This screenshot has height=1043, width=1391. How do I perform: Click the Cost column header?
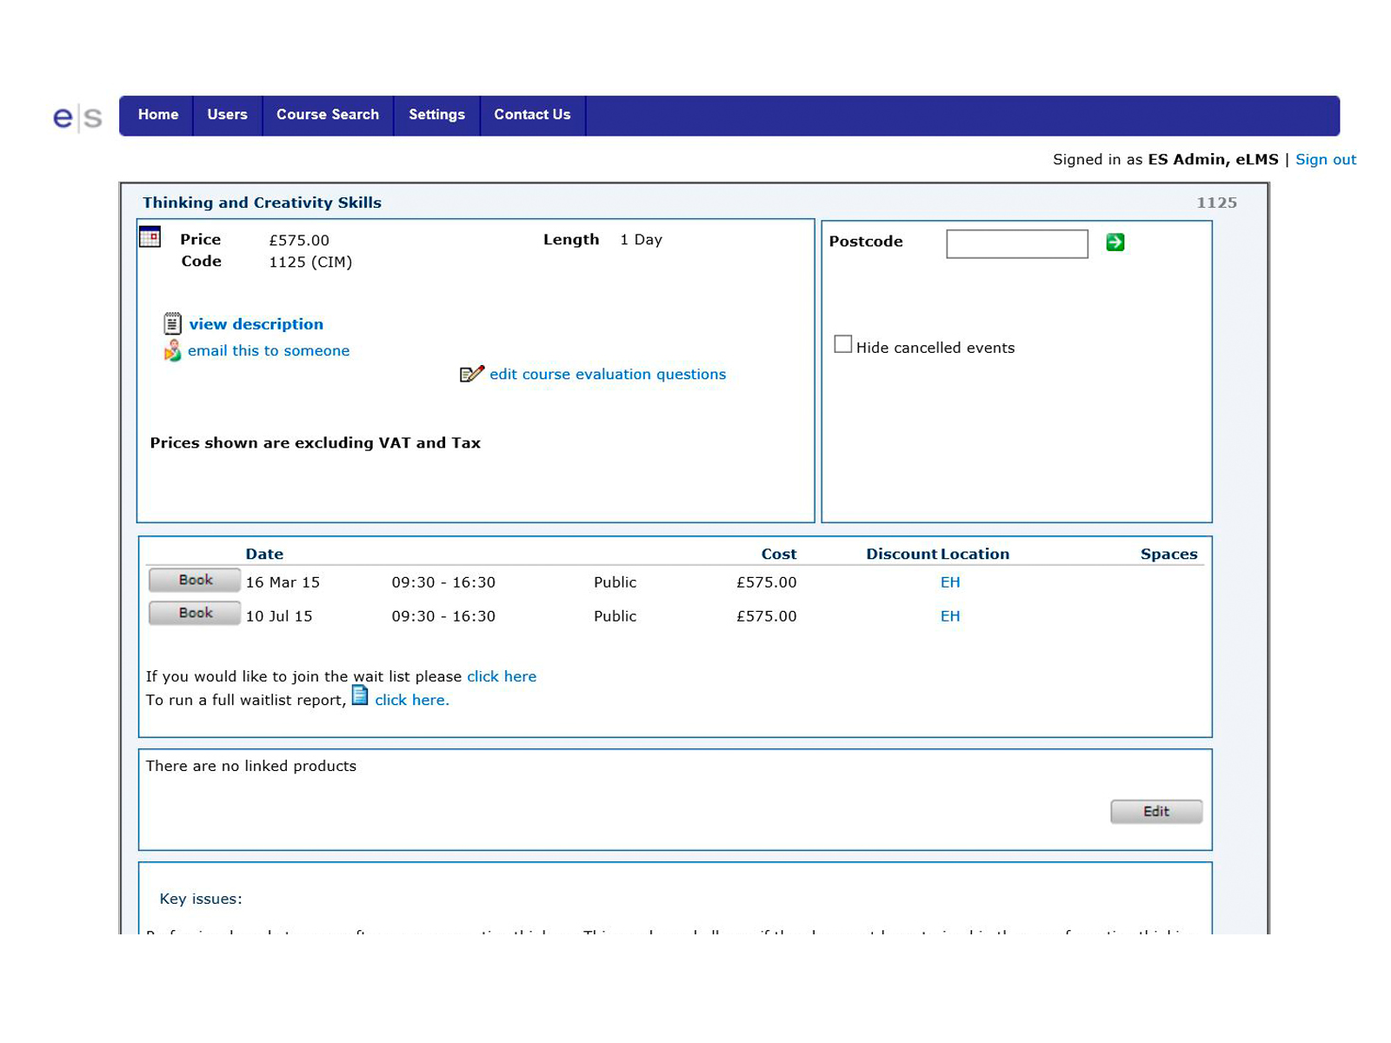tap(779, 554)
